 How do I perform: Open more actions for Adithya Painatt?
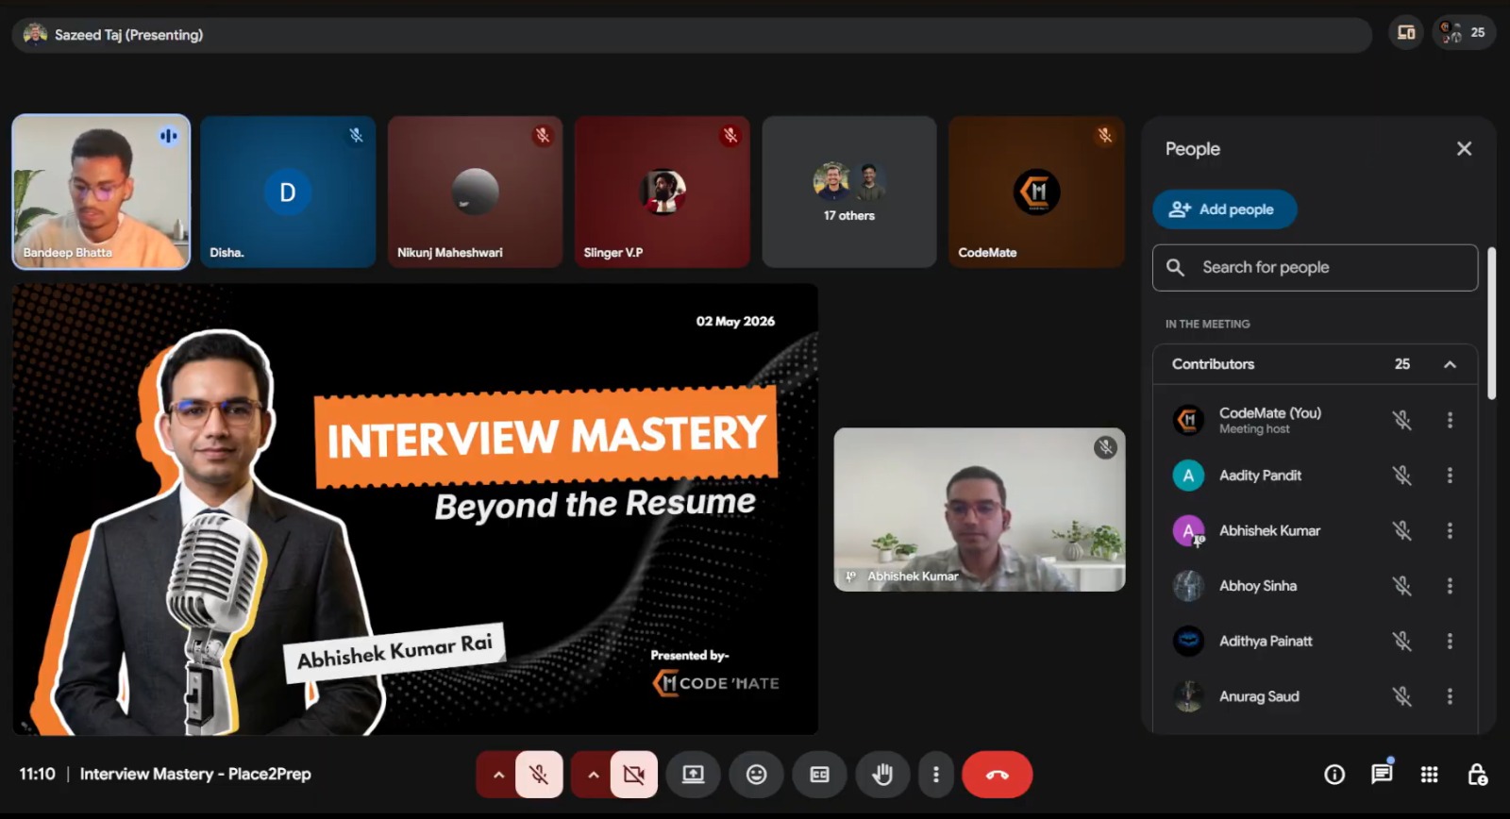tap(1450, 642)
